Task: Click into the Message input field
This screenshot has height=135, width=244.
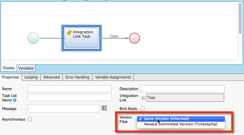Action: (x=63, y=108)
